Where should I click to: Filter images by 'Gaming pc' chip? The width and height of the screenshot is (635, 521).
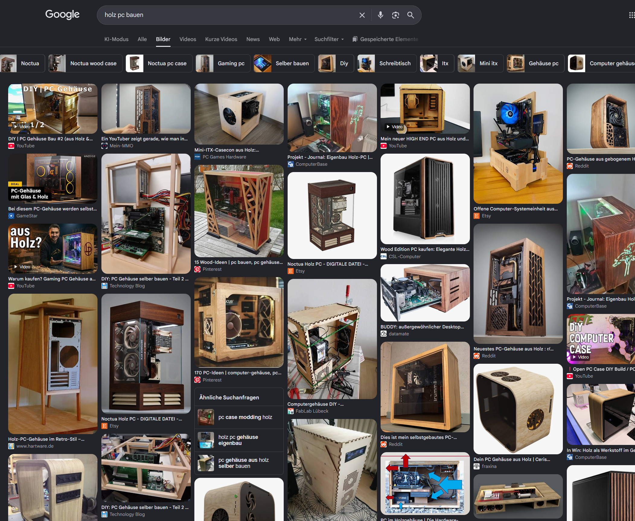(x=223, y=63)
